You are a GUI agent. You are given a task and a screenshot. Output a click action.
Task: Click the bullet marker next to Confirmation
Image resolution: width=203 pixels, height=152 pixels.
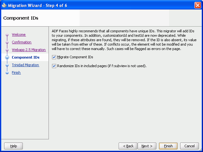[x=6, y=42]
